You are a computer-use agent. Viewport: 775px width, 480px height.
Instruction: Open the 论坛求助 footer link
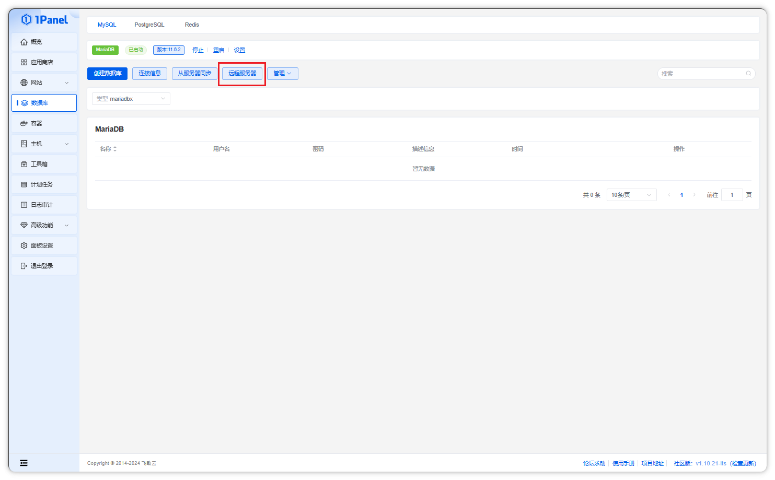(594, 463)
